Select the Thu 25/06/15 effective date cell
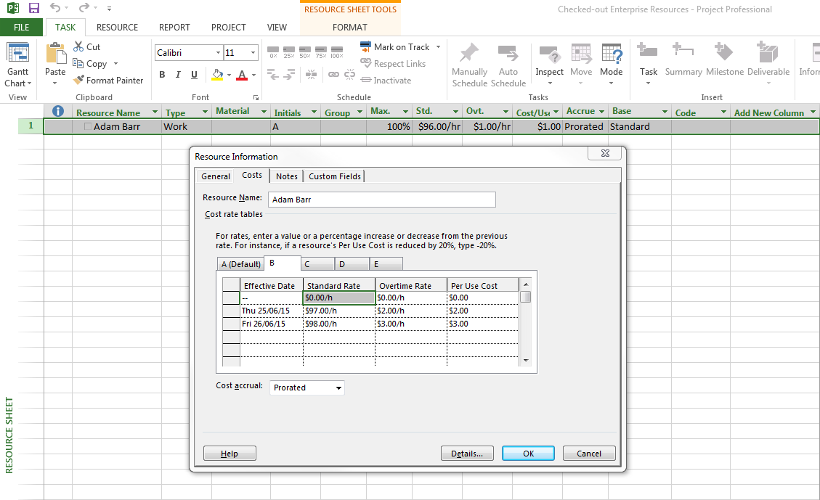This screenshot has height=500, width=820. (271, 311)
